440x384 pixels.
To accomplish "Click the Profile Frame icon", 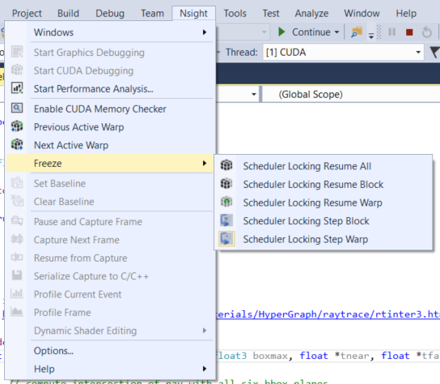I will coord(17,312).
